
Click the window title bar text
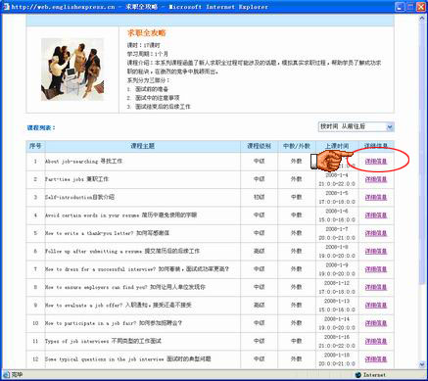pyautogui.click(x=140, y=7)
